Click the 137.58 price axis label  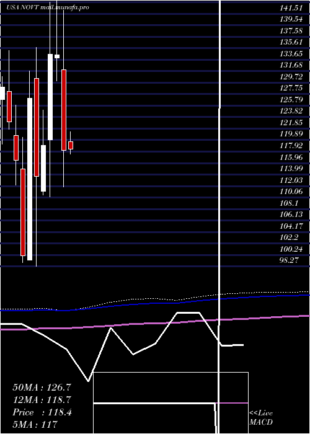point(291,31)
